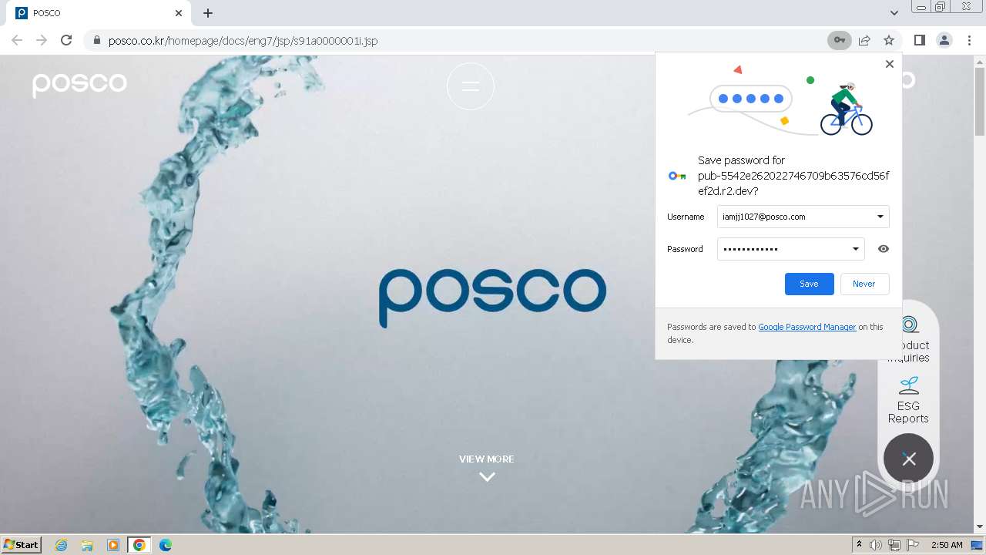Expand the Password dropdown arrow
Viewport: 986px width, 555px height.
click(x=855, y=249)
